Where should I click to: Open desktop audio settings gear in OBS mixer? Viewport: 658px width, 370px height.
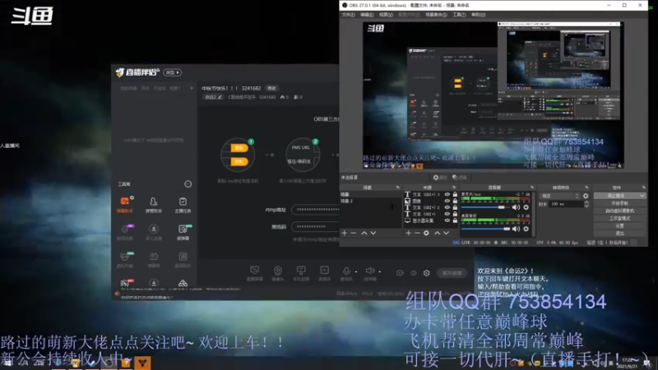(x=526, y=229)
